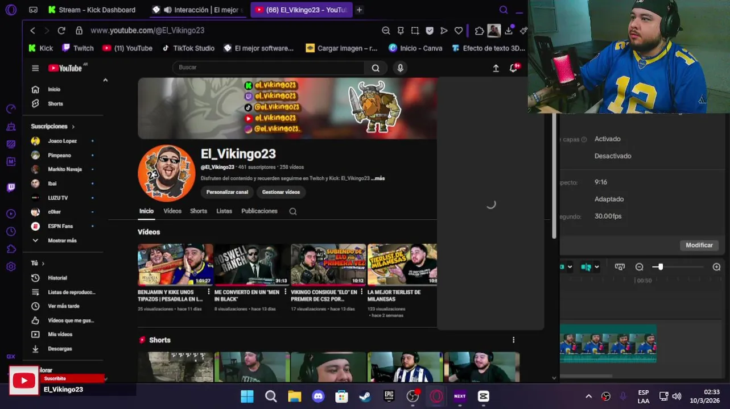730x409 pixels.
Task: Go back with the browser arrow
Action: tap(32, 31)
